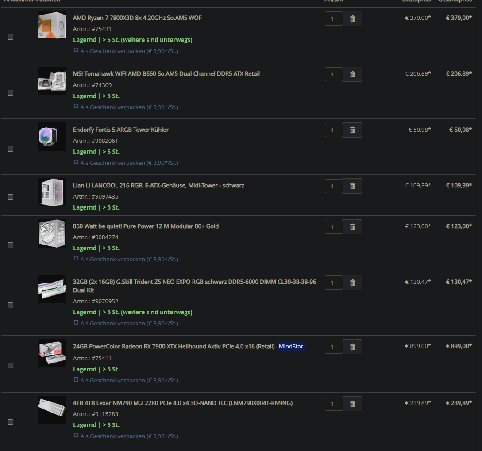
Task: Edit quantity field for be quiet! Pure Power
Action: click(334, 227)
